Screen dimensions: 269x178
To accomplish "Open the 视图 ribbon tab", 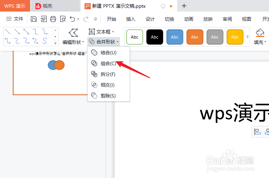I will 247,19.
